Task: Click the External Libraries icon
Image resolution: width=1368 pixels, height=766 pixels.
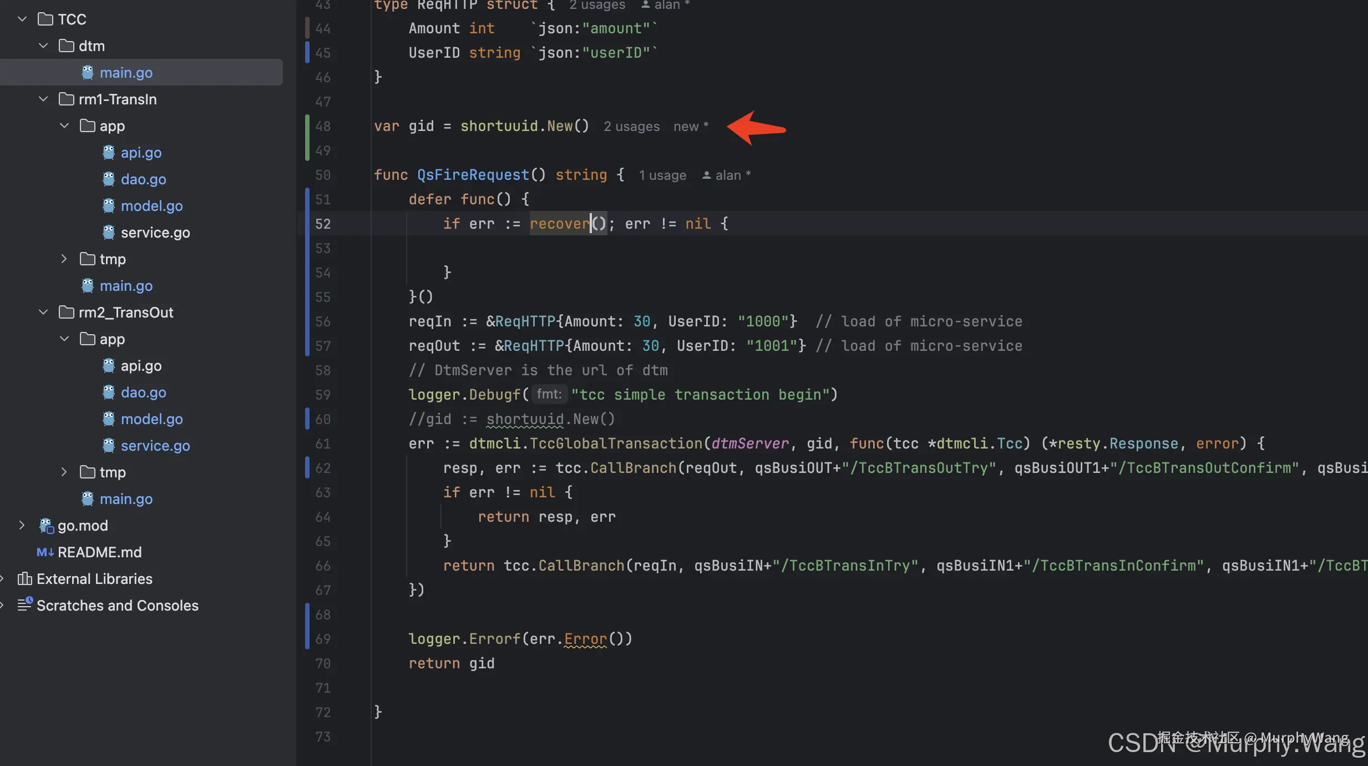Action: (24, 579)
